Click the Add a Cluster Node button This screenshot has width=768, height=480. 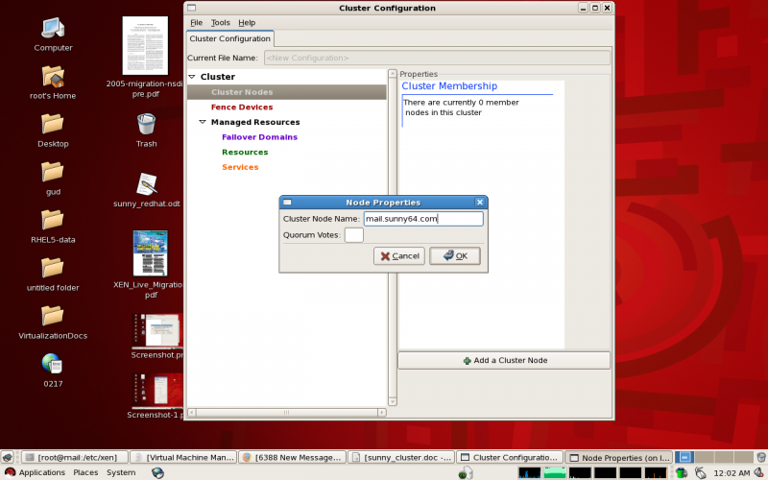click(x=504, y=361)
